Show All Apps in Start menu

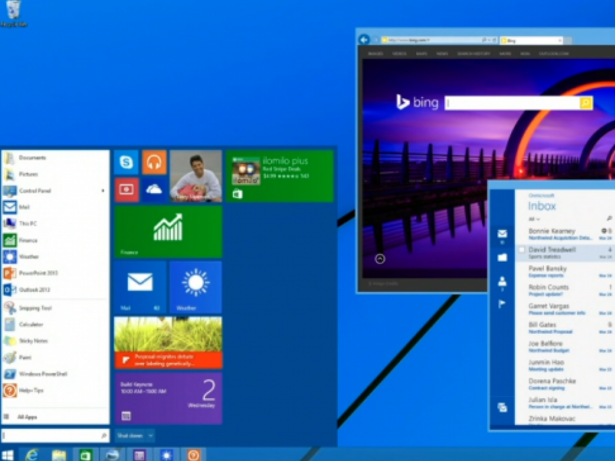click(55, 417)
